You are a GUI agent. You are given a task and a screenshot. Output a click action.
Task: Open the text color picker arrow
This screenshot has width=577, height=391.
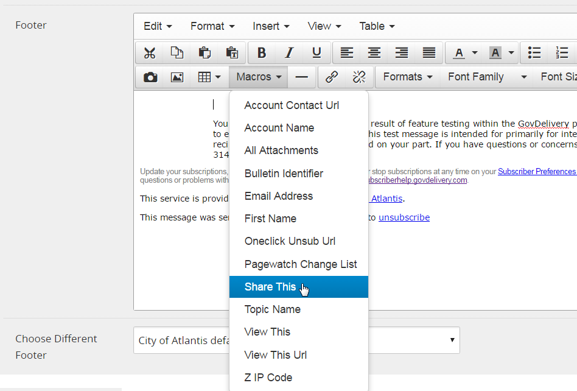475,53
